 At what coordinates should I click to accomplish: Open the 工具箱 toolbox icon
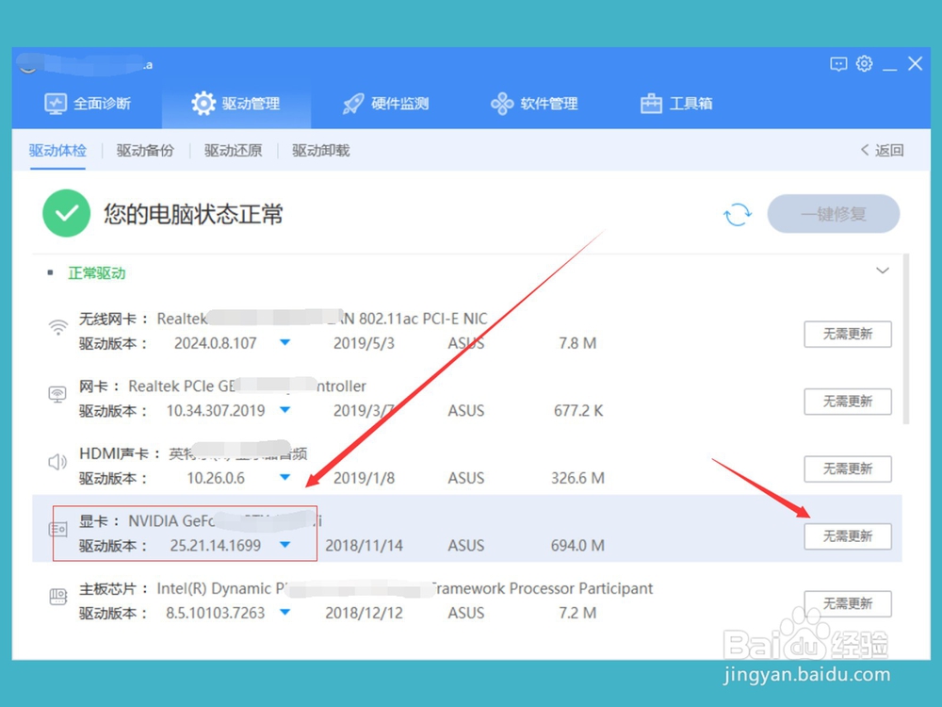point(650,104)
